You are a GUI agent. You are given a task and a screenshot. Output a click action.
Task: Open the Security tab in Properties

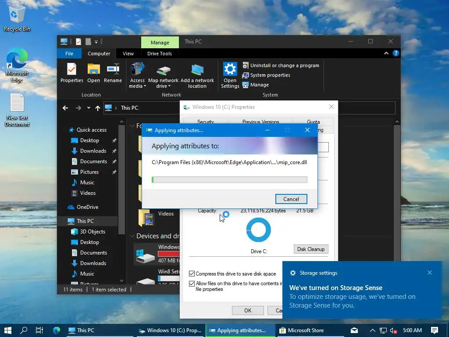coord(206,122)
